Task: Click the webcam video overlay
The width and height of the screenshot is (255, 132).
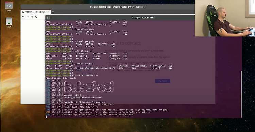Action: [225, 18]
